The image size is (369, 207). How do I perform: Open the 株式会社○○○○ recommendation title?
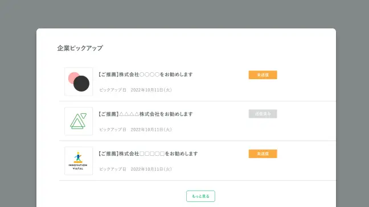pyautogui.click(x=145, y=74)
